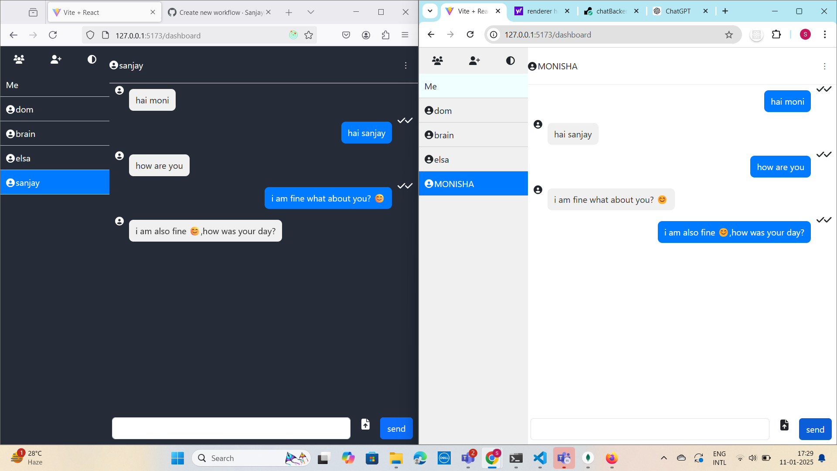Click add-user icon in light chat sidebar

474,61
